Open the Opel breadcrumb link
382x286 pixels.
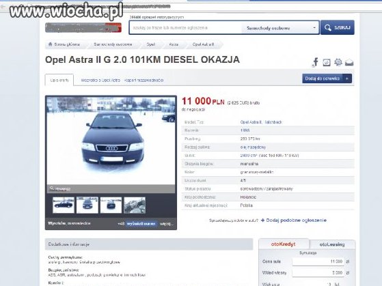(x=151, y=44)
